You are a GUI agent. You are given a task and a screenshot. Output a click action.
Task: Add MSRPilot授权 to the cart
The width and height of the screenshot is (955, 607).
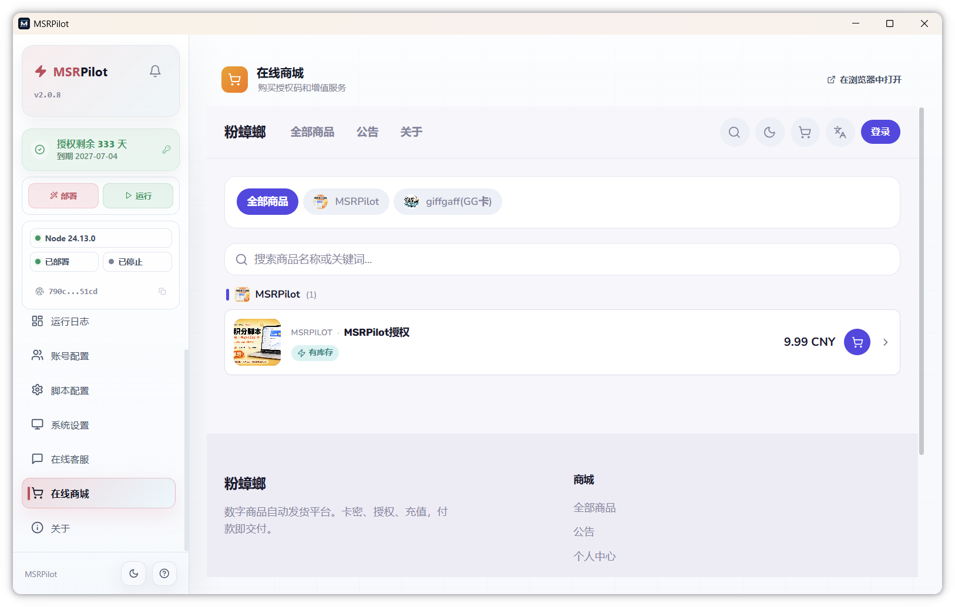coord(857,342)
